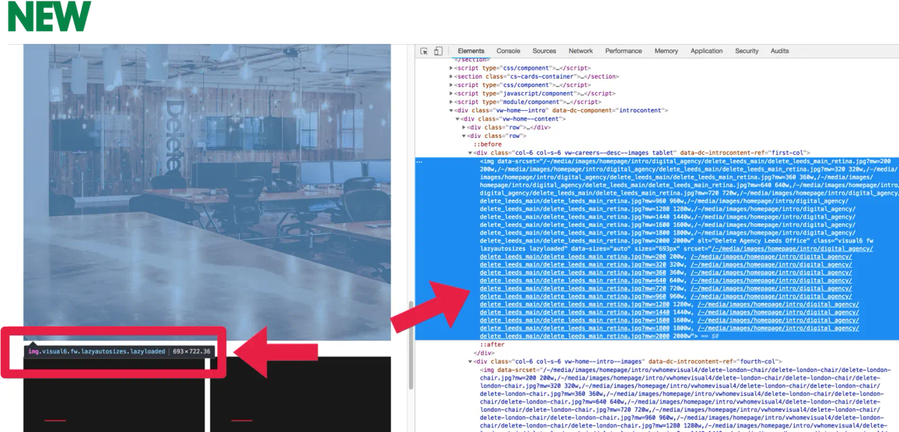Open the Security tab
The width and height of the screenshot is (899, 432).
(x=747, y=51)
